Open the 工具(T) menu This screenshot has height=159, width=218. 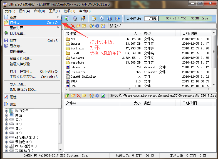(54, 11)
